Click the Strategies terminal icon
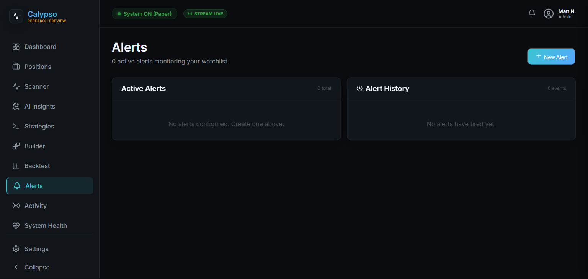This screenshot has width=588, height=279. pyautogui.click(x=16, y=126)
